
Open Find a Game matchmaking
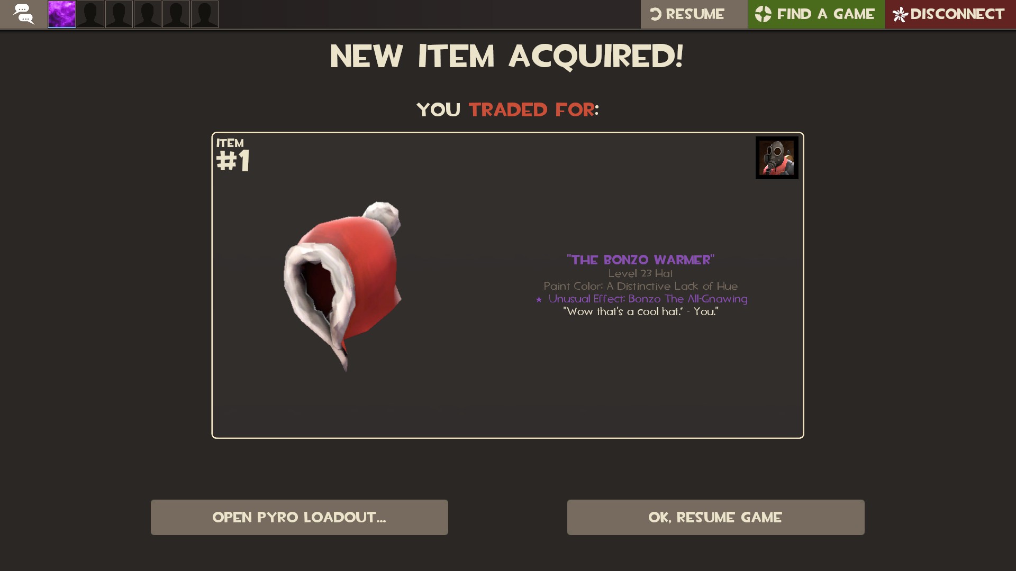coord(816,14)
